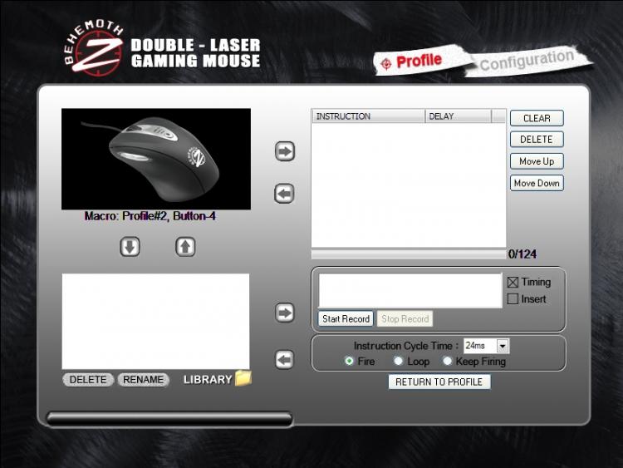Select the Loop radio option
Image resolution: width=623 pixels, height=468 pixels.
398,361
